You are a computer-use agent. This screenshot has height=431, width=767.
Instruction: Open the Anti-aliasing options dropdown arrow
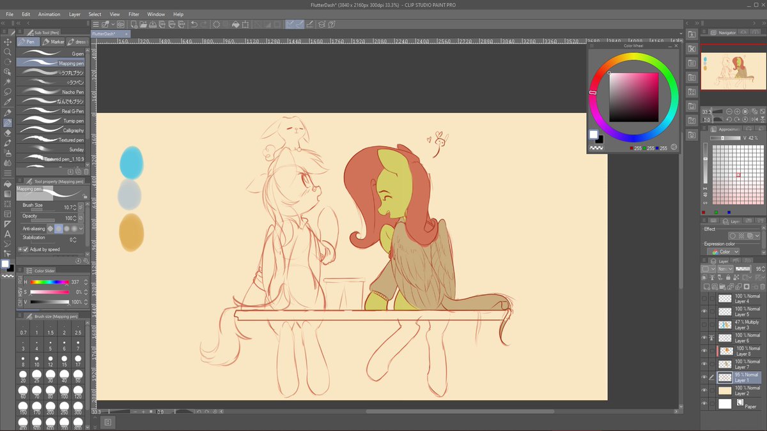pos(81,228)
